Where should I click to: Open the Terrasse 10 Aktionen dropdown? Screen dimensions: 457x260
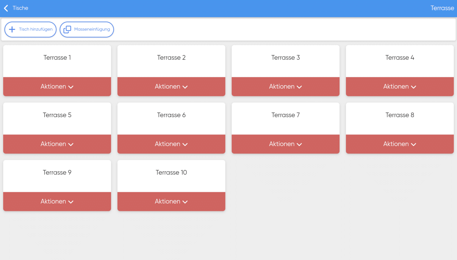(x=171, y=201)
